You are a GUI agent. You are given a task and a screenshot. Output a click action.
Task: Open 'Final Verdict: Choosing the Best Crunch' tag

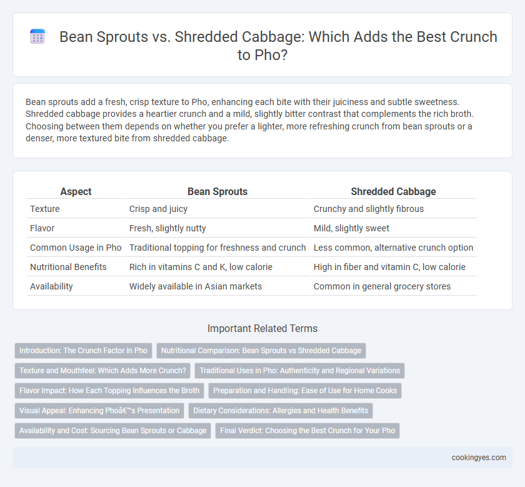(307, 431)
